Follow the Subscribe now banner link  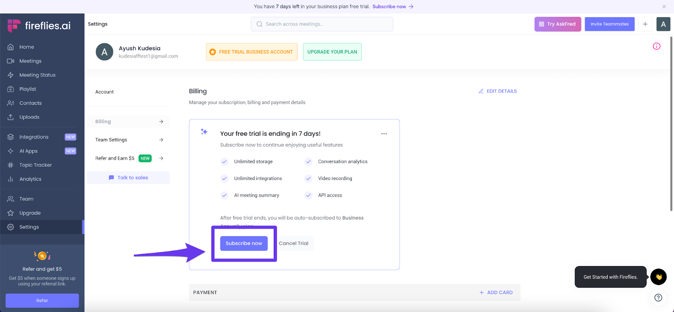click(393, 7)
